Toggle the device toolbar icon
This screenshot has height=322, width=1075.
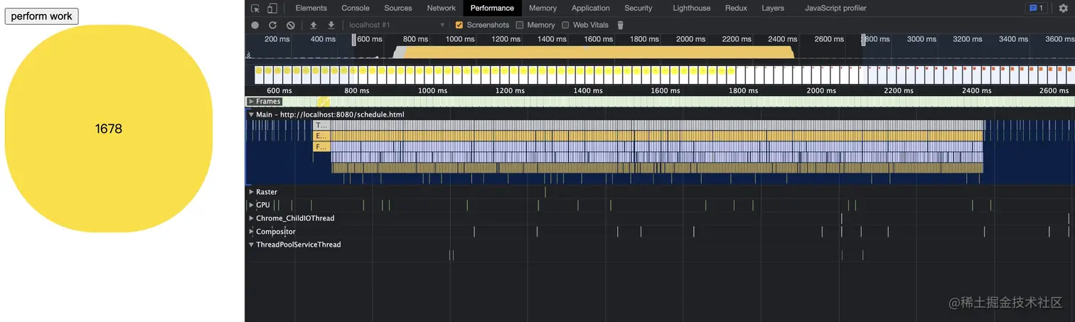[x=272, y=9]
